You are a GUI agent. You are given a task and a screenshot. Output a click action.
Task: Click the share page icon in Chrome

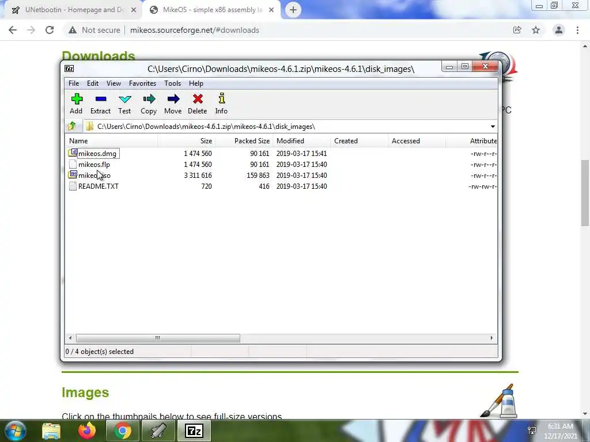(x=517, y=30)
